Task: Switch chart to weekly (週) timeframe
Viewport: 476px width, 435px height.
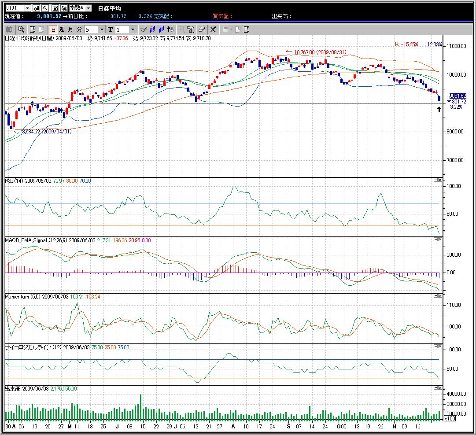Action: click(x=62, y=29)
